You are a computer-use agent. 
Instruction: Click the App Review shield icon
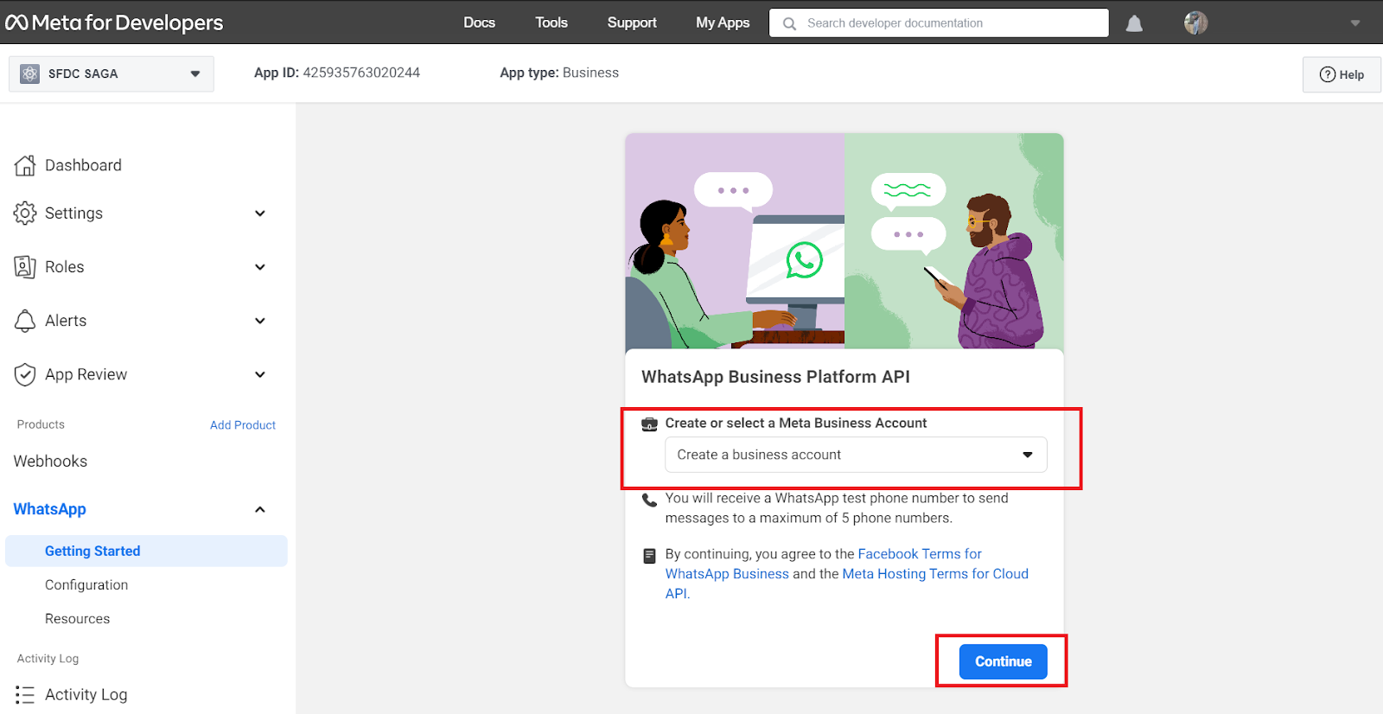click(25, 374)
